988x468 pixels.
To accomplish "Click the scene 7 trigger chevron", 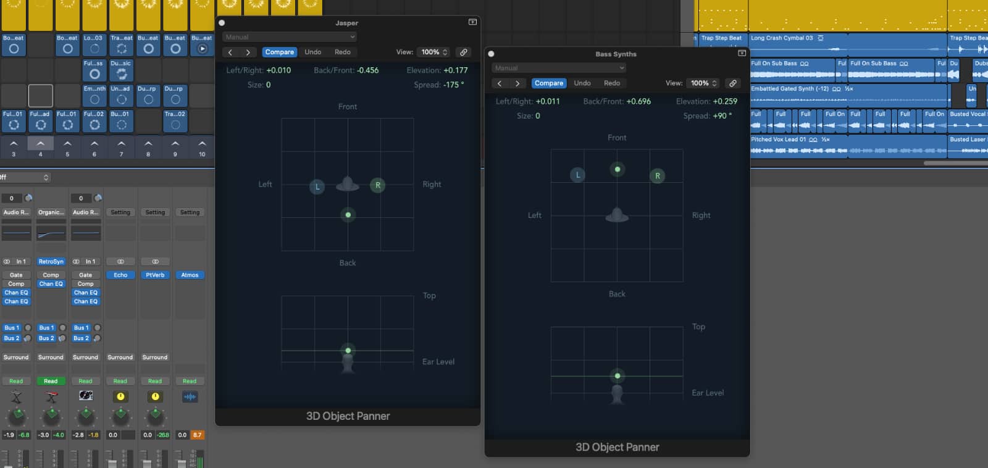I will pos(122,143).
